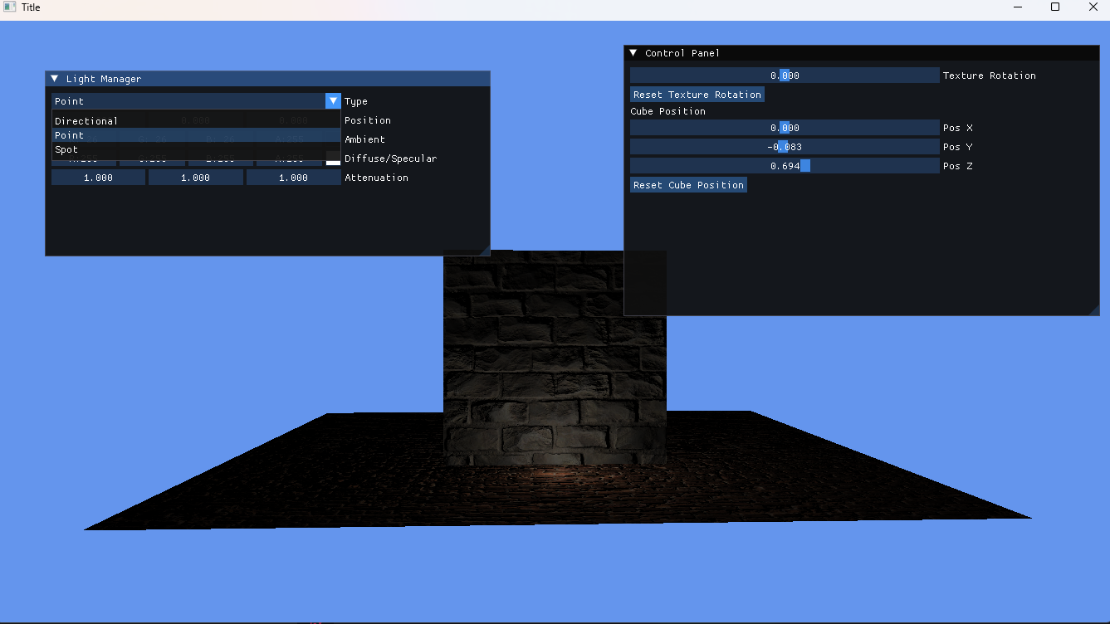Click the Type combo box arrow
Screen dimensions: 1110x624
tap(333, 101)
